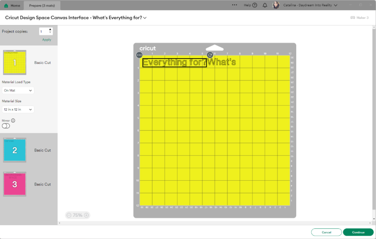Viewport: 376px width, 239px height.
Task: Open the project title dropdown chevron
Action: 145,18
